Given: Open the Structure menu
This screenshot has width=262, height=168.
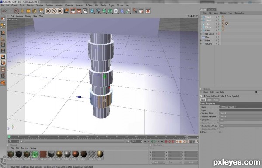Looking at the screenshot, I should pyautogui.click(x=40, y=5).
